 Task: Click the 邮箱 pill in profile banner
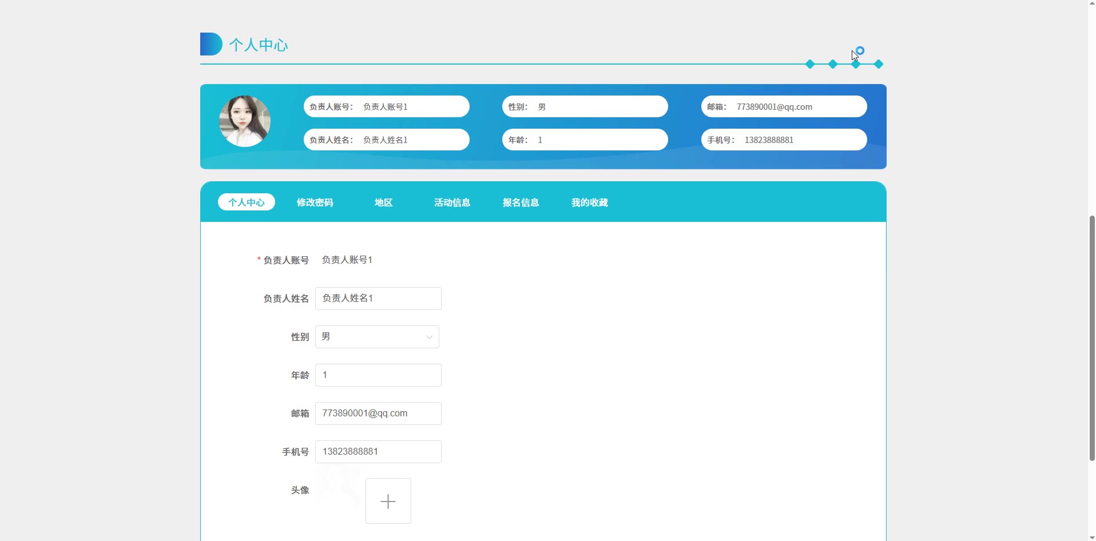click(x=784, y=106)
